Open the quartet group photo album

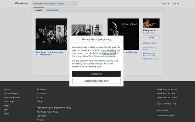click(87, 27)
